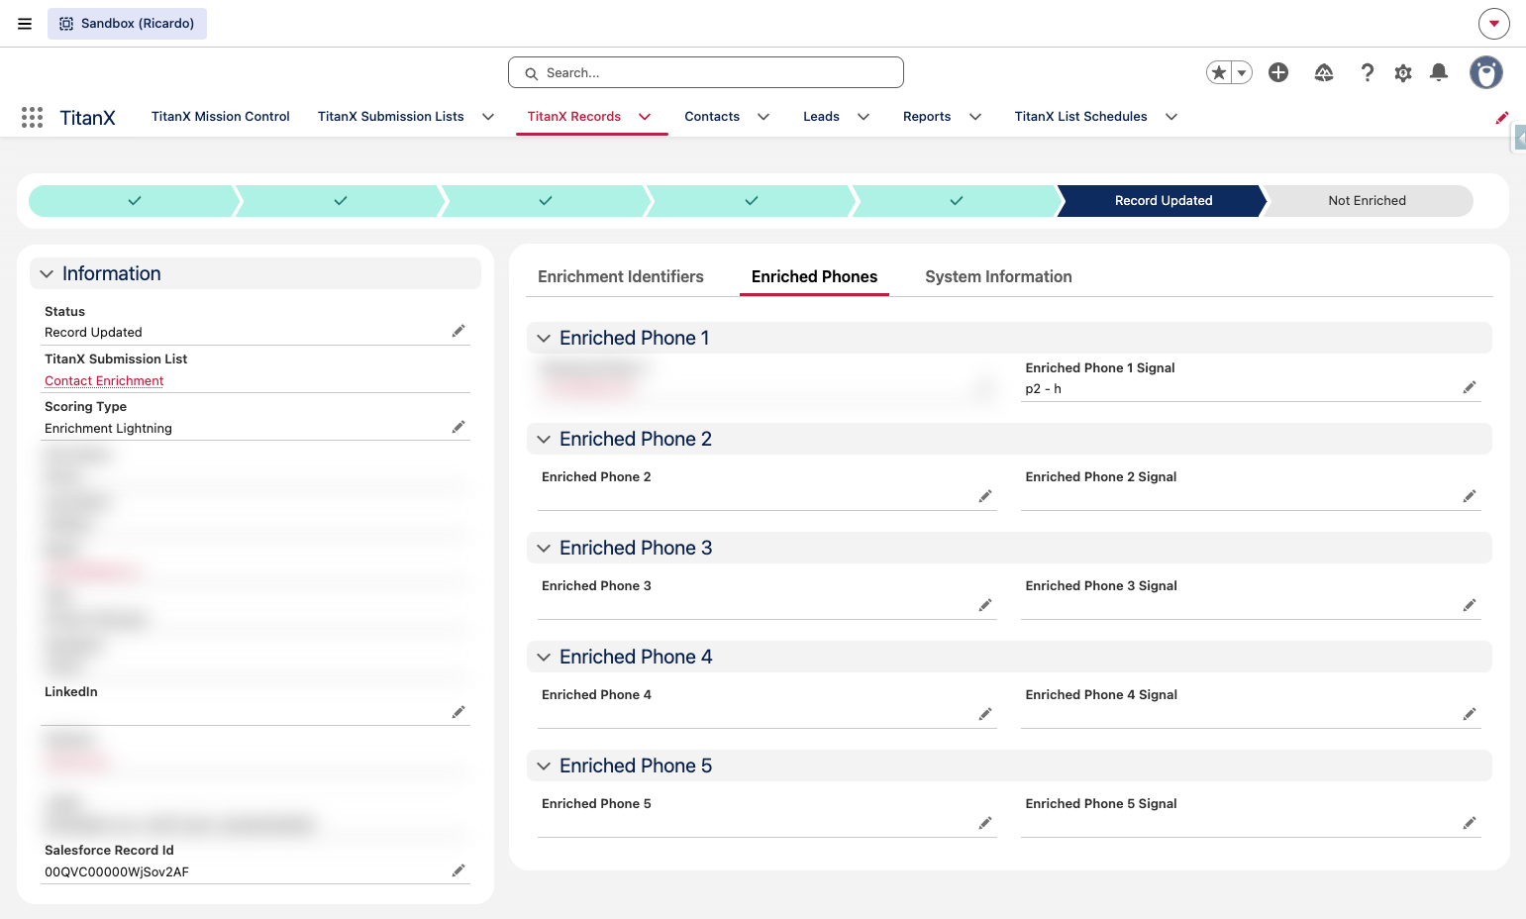The width and height of the screenshot is (1526, 919).
Task: Open the Contact Enrichment link
Action: pyautogui.click(x=104, y=381)
